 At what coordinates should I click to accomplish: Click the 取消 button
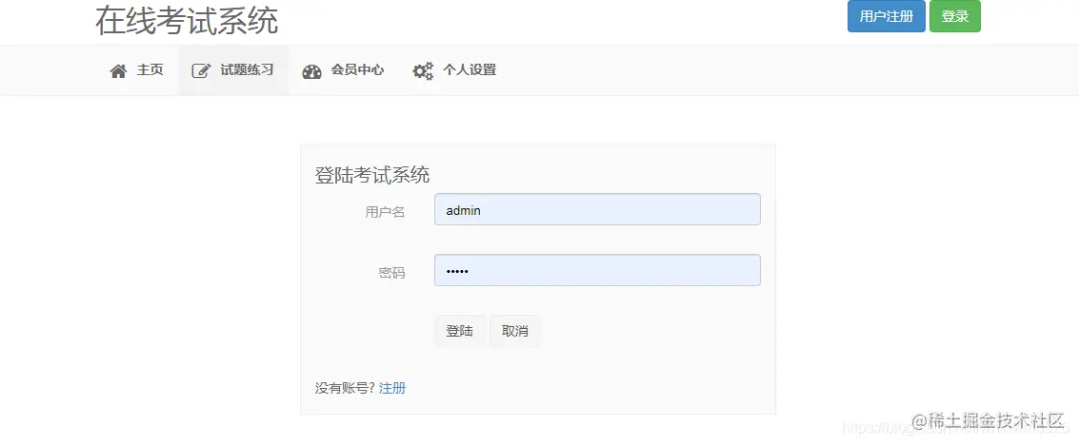(x=514, y=331)
